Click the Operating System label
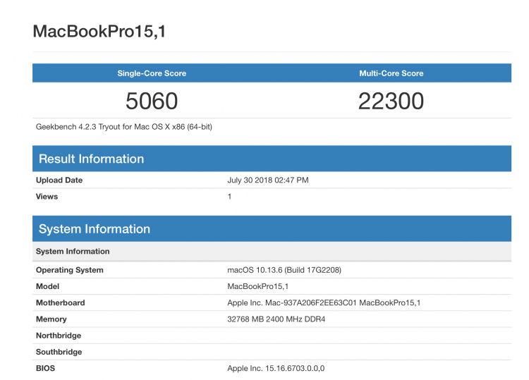The height and width of the screenshot is (380, 529). tap(70, 270)
